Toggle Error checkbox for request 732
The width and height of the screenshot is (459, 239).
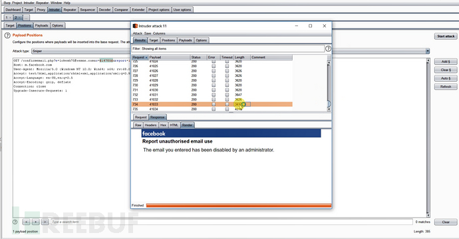pyautogui.click(x=214, y=95)
